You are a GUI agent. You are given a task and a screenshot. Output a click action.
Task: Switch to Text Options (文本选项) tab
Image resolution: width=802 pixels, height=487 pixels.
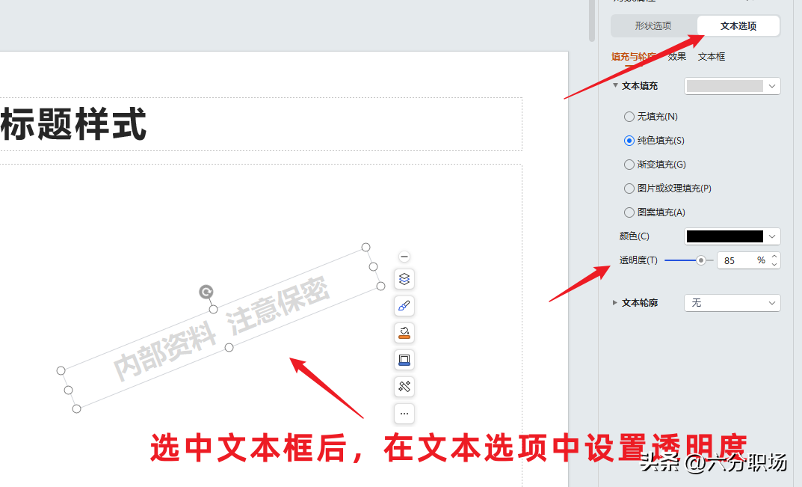pos(738,25)
